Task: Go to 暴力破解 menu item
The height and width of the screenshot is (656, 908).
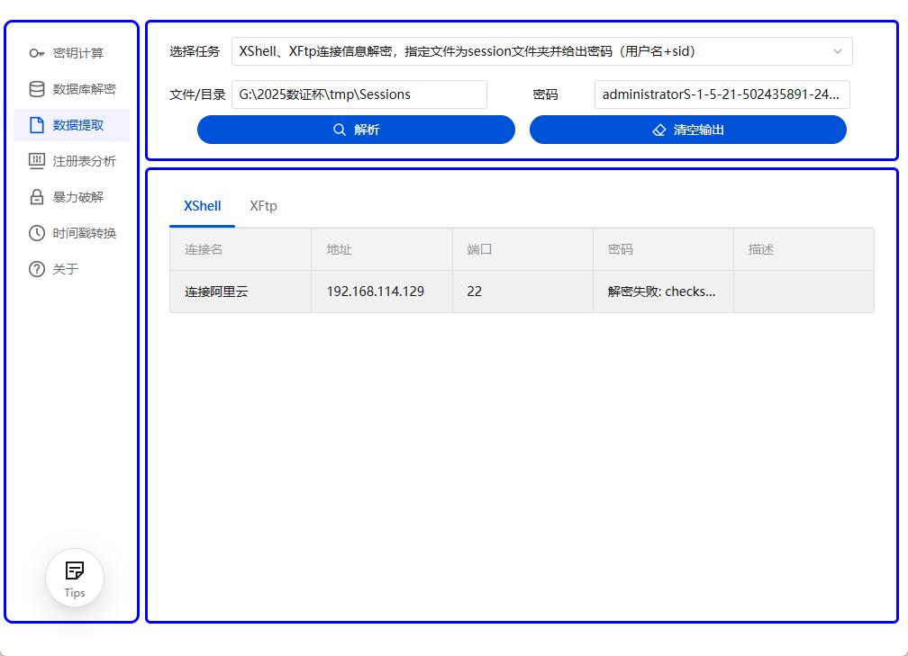Action: pyautogui.click(x=72, y=197)
